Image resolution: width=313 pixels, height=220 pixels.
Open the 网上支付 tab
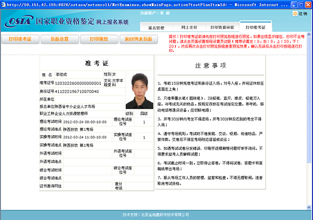point(189,27)
